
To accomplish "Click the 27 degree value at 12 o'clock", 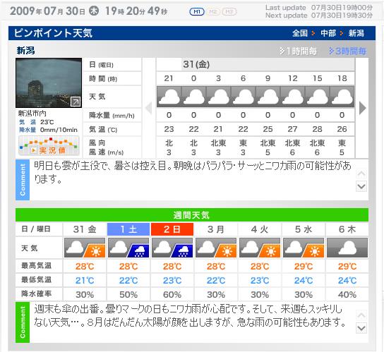I will pos(293,129).
